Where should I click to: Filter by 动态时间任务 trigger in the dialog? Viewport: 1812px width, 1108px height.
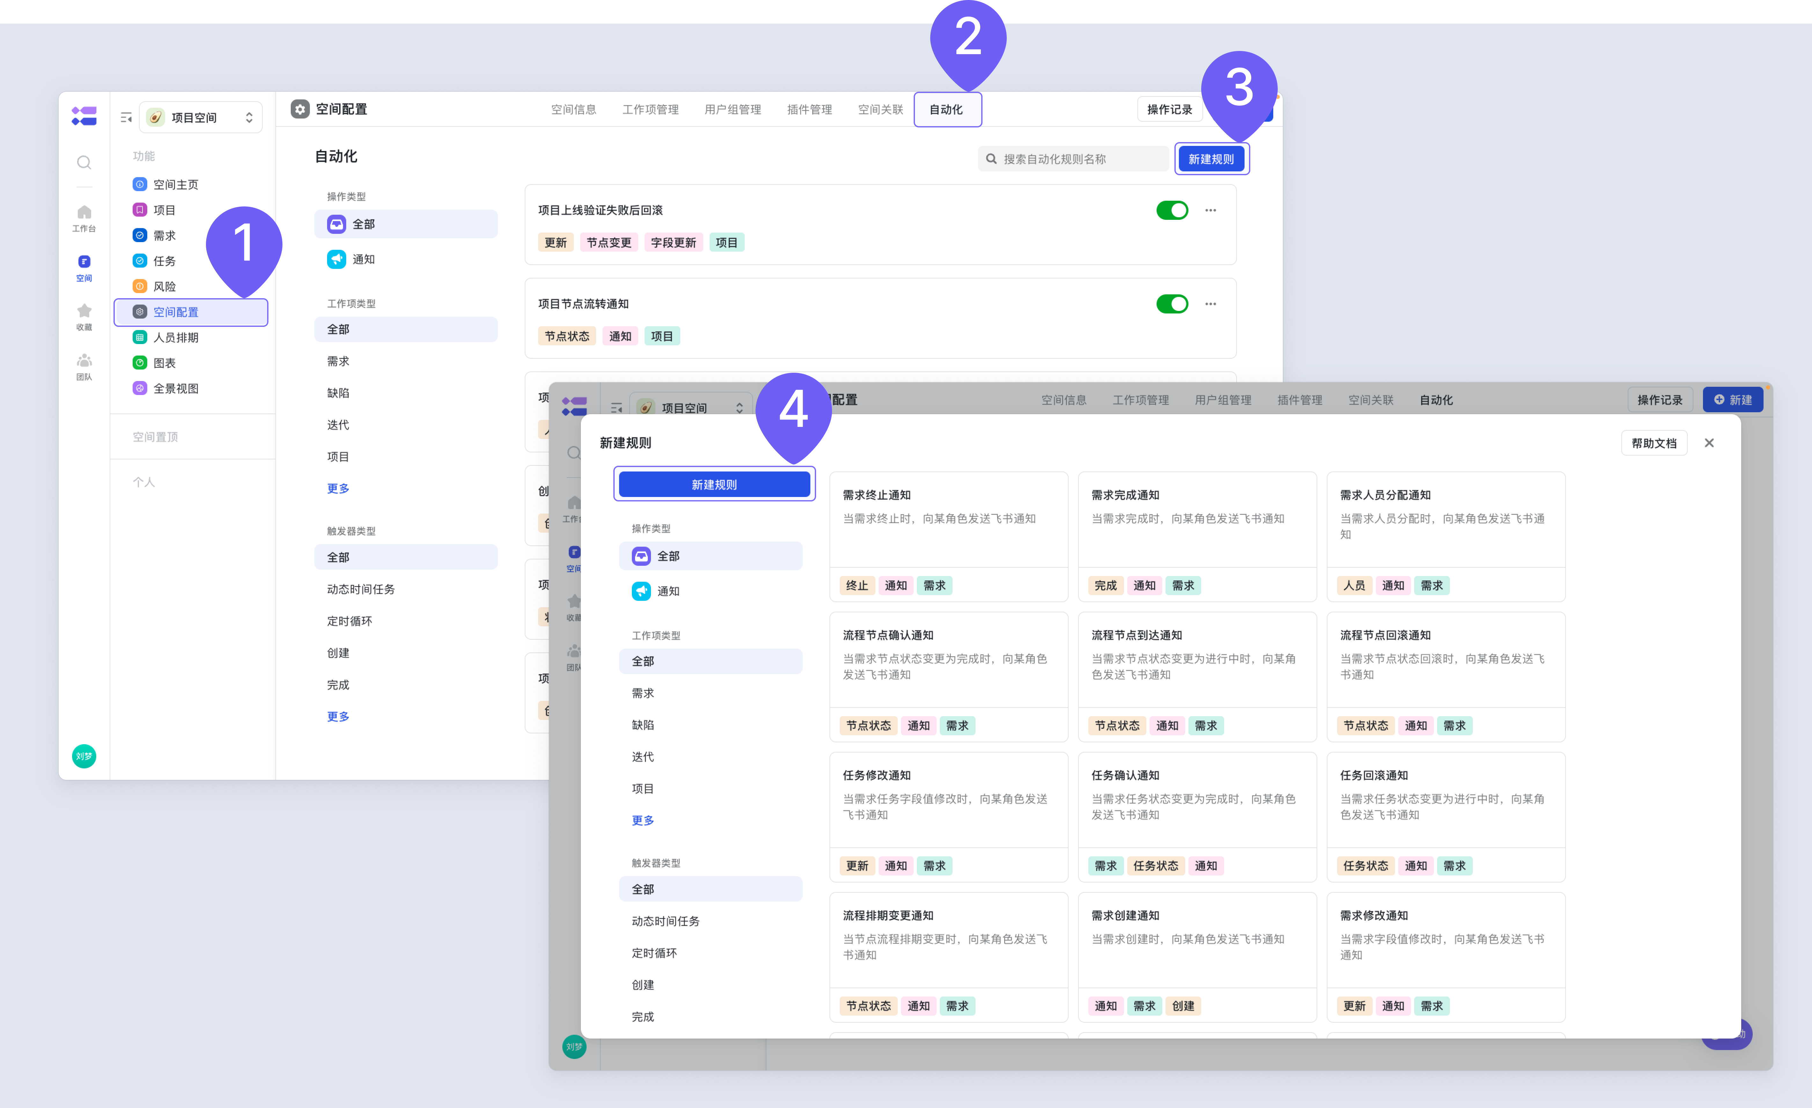710,921
